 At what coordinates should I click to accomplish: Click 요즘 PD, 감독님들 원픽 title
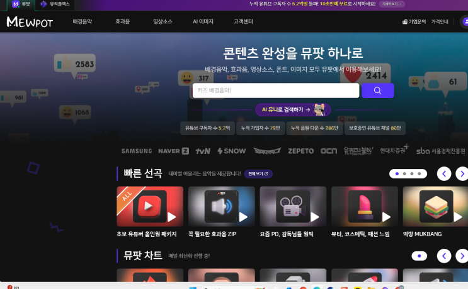click(287, 234)
